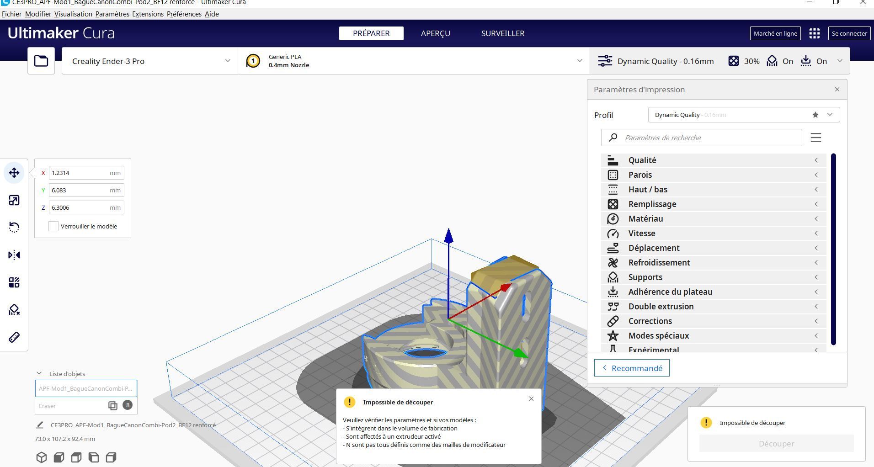Open Per Model Settings tool

14,282
